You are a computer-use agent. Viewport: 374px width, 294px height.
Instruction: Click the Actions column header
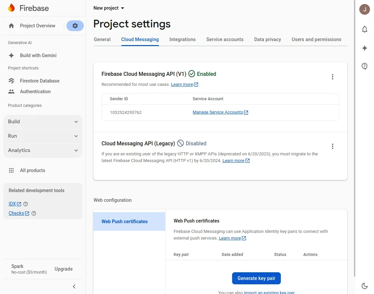click(x=310, y=254)
